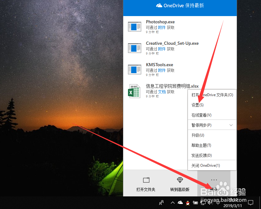Click the volume speaker tray icon

pos(210,203)
